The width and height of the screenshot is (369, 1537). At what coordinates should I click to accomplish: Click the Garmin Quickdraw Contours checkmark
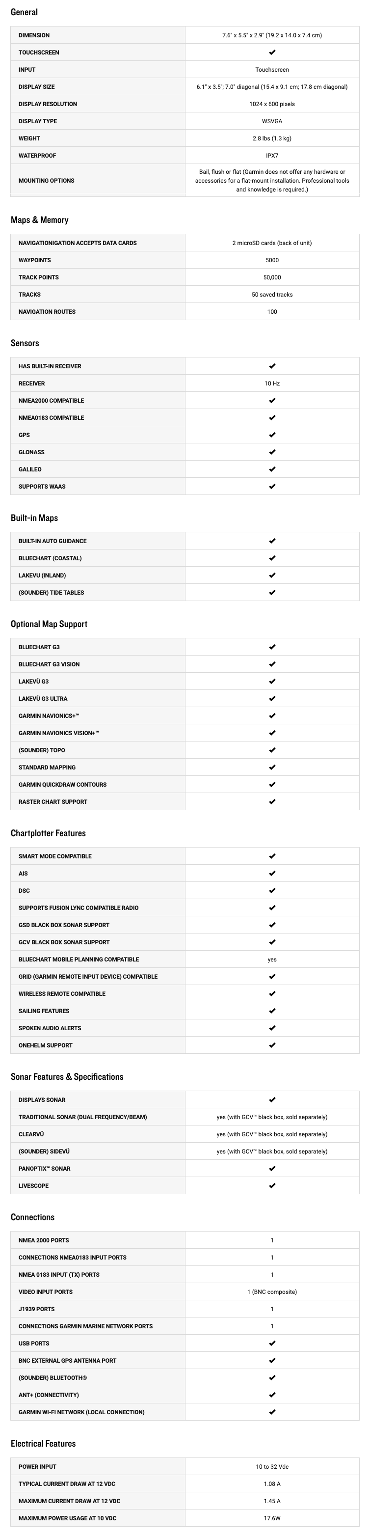[272, 785]
